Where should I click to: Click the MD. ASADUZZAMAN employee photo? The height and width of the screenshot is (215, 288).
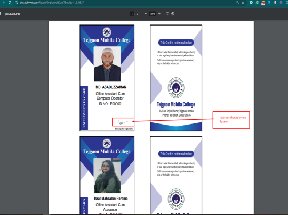[107, 64]
